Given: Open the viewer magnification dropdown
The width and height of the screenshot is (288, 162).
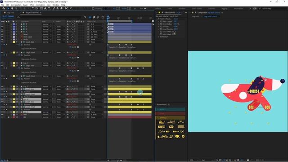Looking at the screenshot, I should pos(194,160).
